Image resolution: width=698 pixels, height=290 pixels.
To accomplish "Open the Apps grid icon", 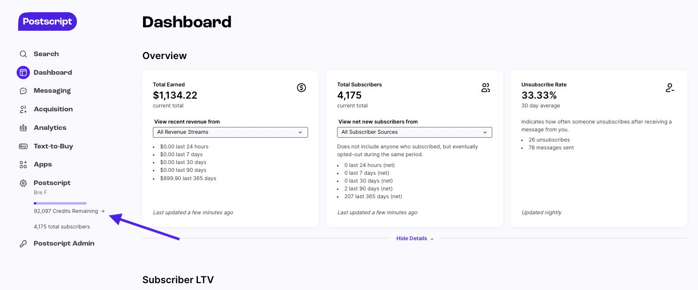I will coord(23,165).
